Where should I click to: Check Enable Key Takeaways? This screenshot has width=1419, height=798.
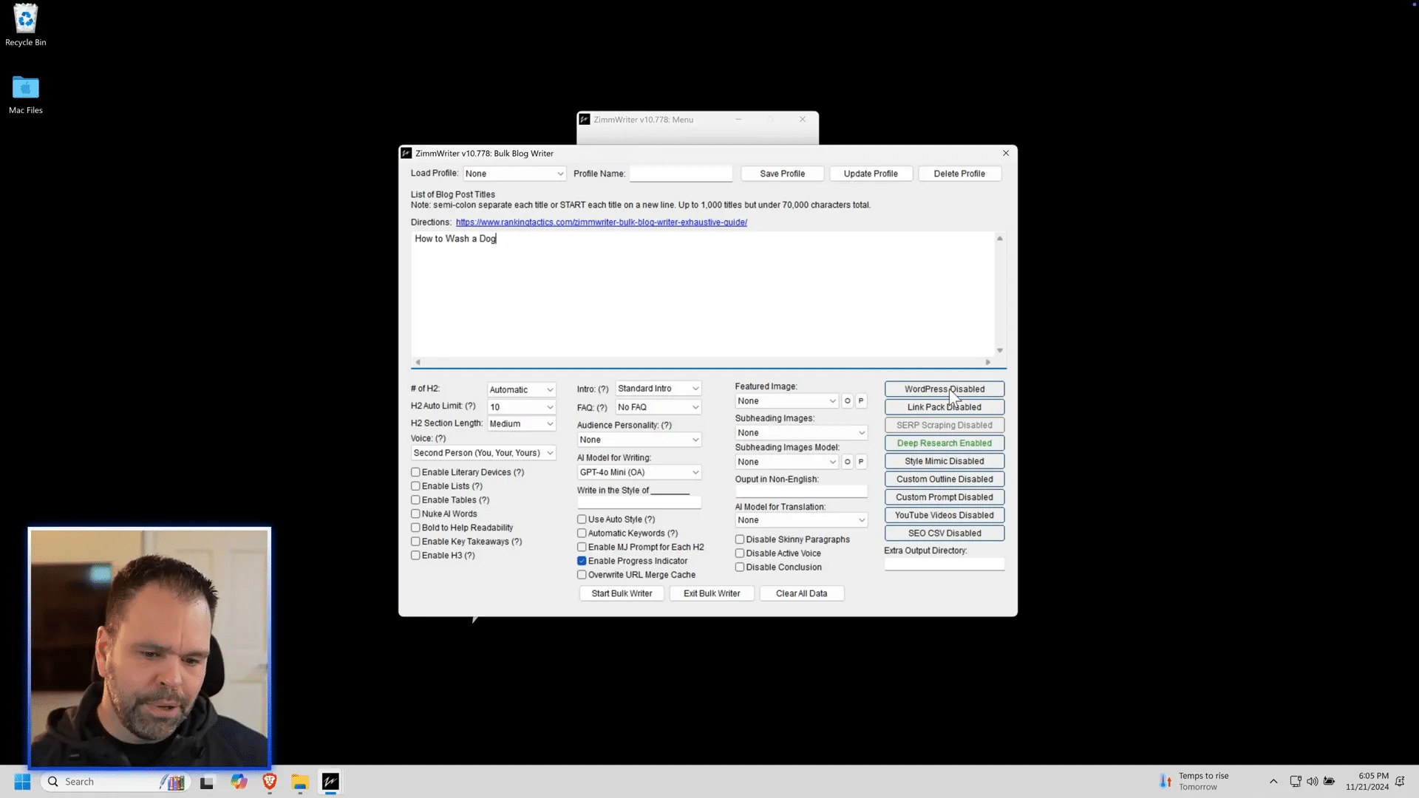tap(415, 542)
